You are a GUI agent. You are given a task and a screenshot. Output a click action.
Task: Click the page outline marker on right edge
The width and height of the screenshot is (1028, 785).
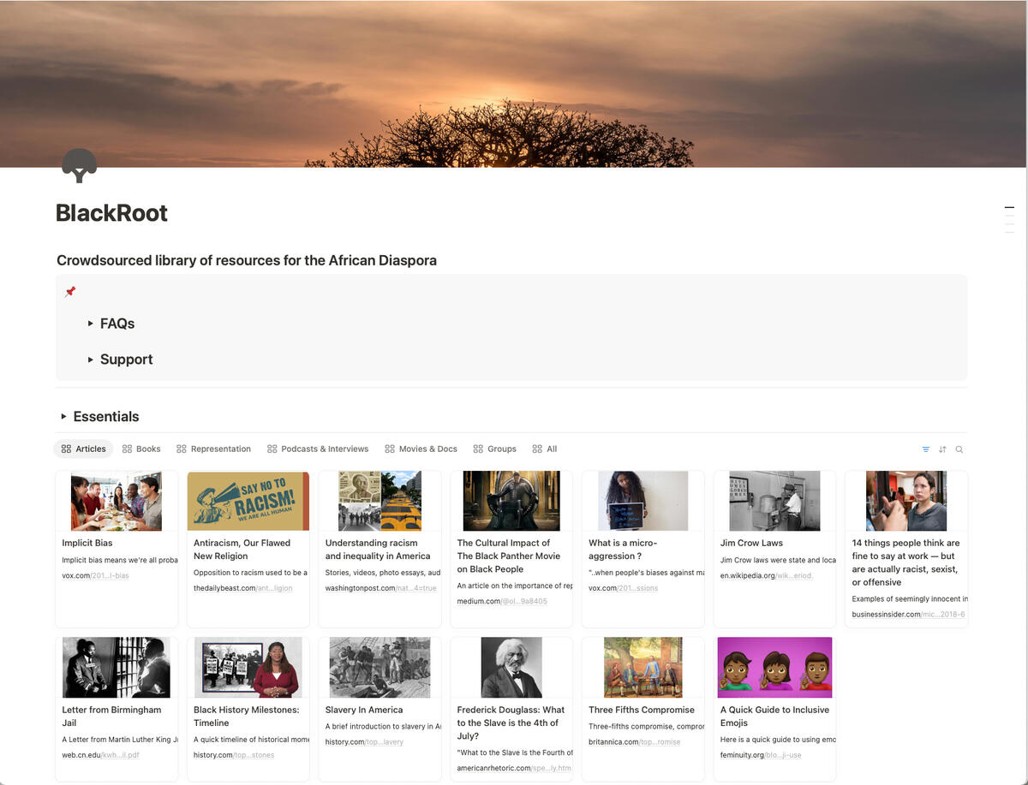(x=1009, y=208)
